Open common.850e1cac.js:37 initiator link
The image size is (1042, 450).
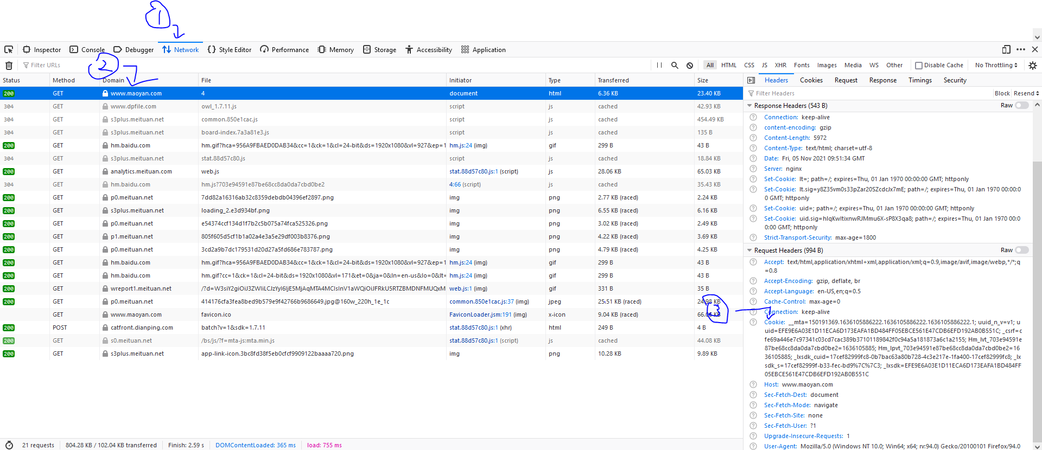pos(481,301)
